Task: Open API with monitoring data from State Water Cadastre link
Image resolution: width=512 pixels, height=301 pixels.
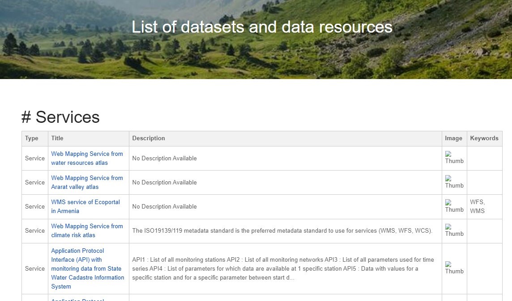Action: [x=88, y=268]
